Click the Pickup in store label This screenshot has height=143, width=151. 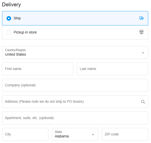(x=25, y=32)
